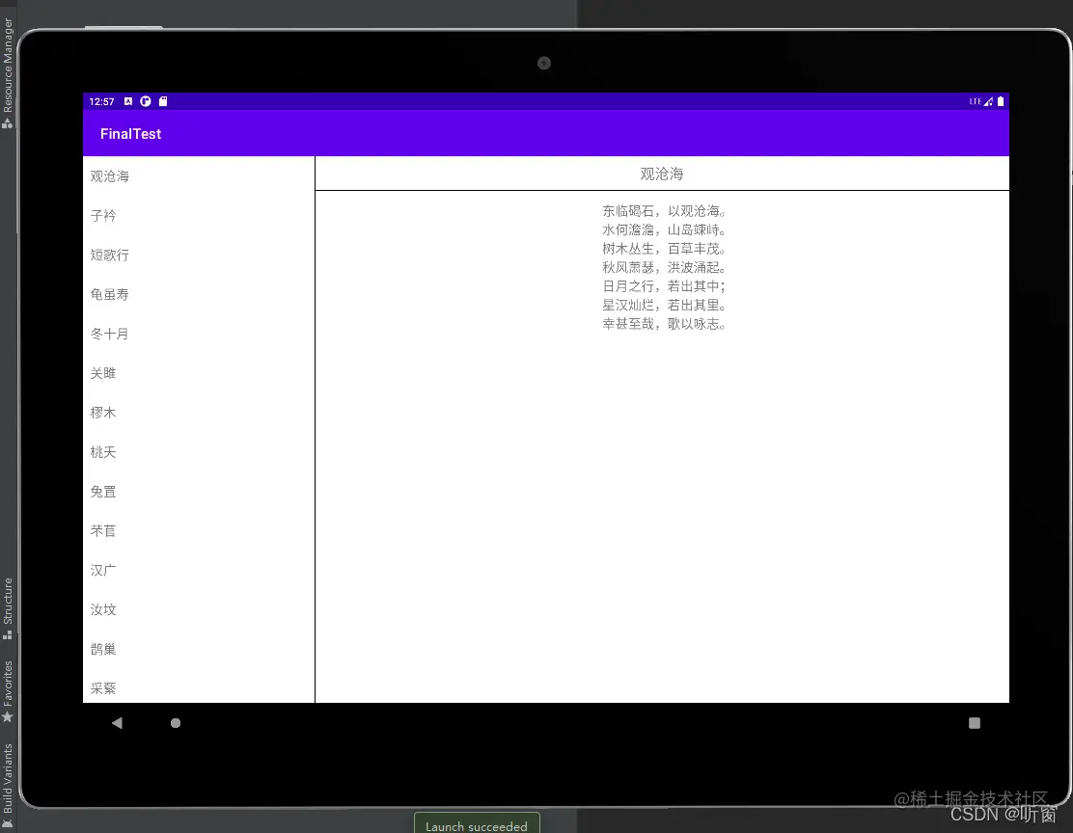This screenshot has height=833, width=1073.
Task: Select the poem 短歌行 in the list
Action: 199,255
